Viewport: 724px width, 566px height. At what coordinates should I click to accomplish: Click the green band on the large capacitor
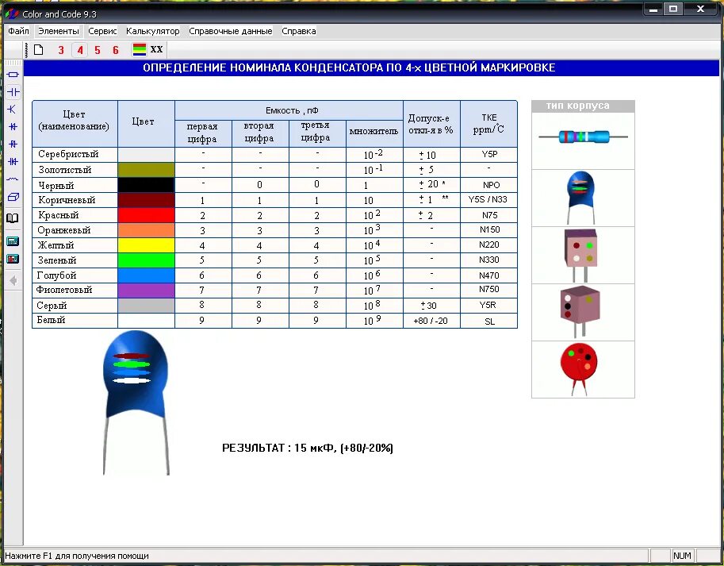pyautogui.click(x=132, y=364)
